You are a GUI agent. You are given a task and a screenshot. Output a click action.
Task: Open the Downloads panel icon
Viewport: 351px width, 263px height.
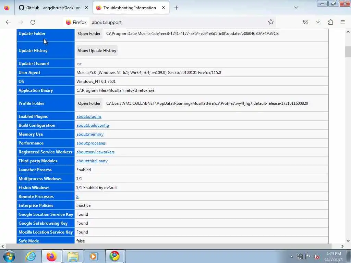318,22
